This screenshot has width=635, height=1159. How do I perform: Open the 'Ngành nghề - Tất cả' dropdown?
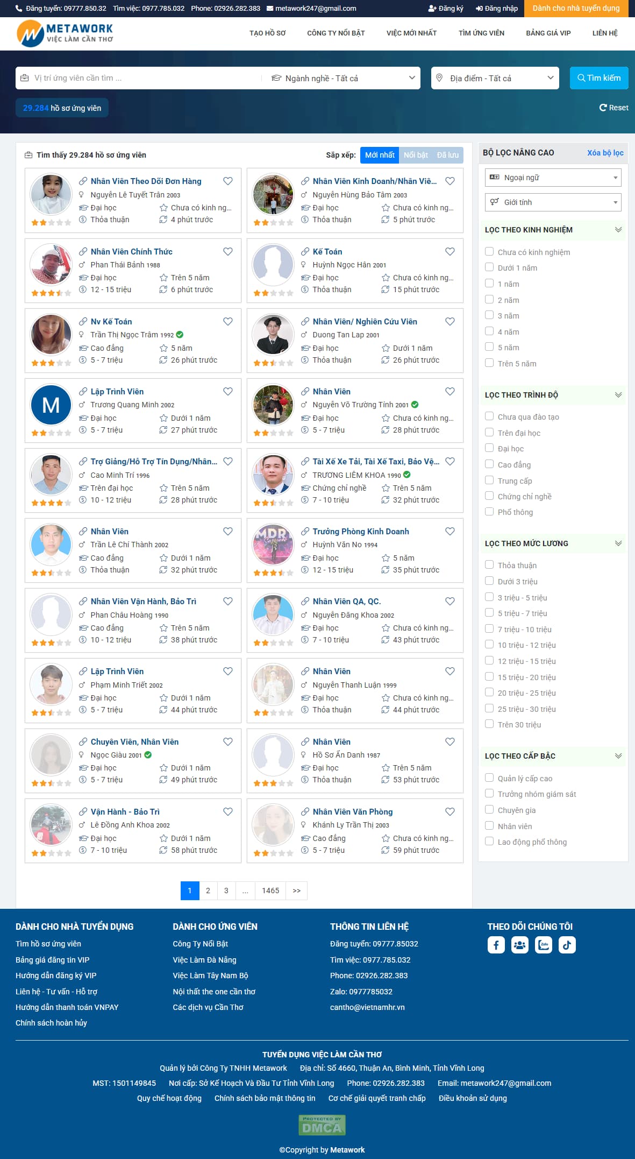[x=343, y=78]
